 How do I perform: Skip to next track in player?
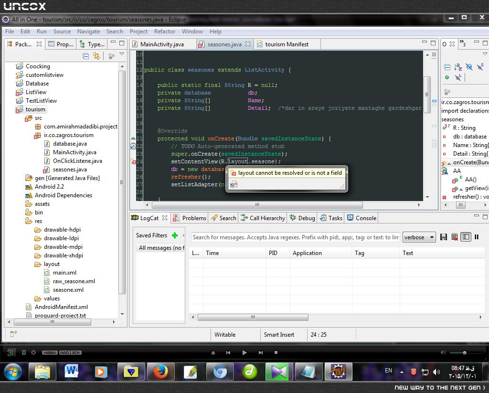(x=260, y=352)
